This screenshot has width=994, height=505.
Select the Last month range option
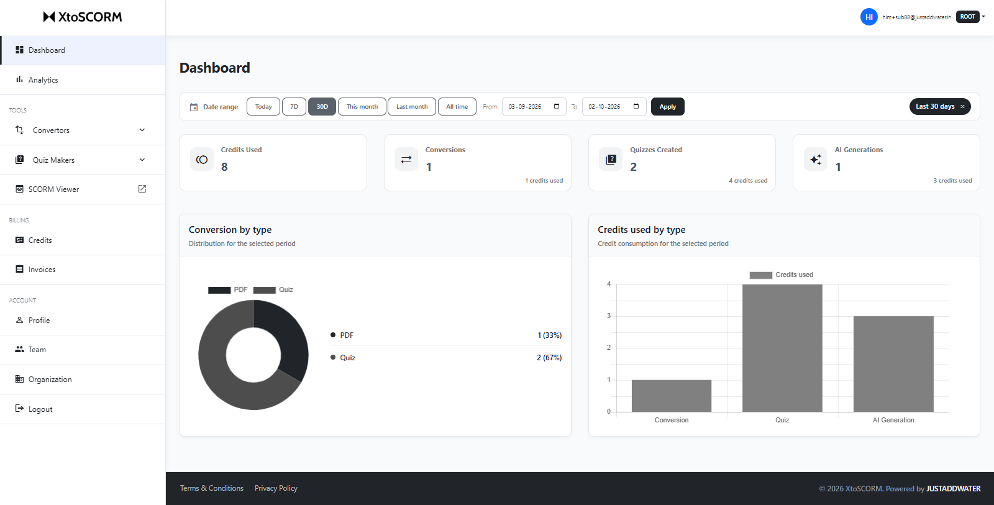pos(412,107)
